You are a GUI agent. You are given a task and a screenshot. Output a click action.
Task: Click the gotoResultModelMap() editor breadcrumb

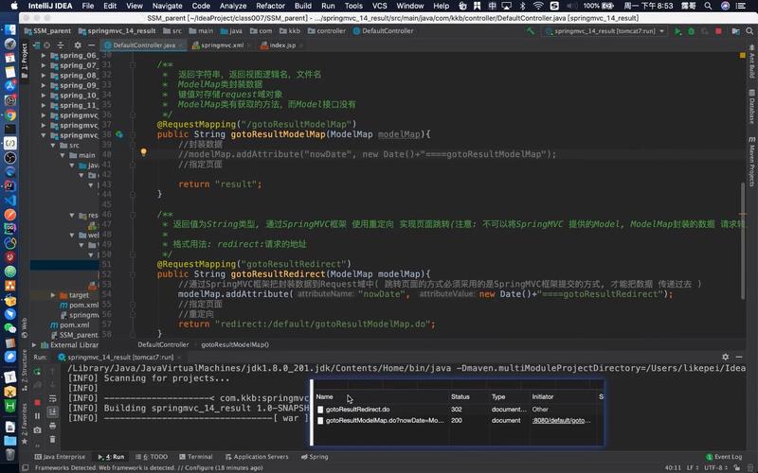(x=235, y=344)
